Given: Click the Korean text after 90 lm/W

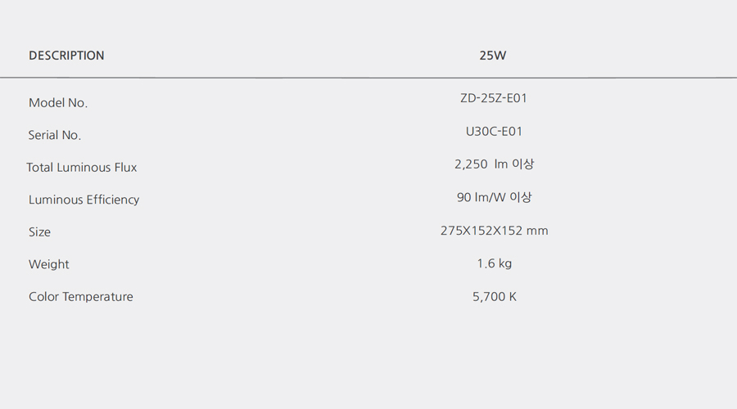Looking at the screenshot, I should (x=521, y=197).
